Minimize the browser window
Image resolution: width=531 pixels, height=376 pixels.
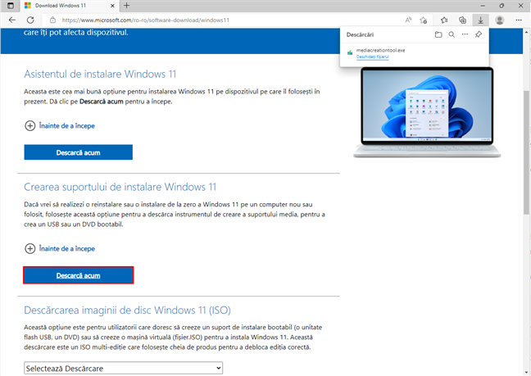point(483,6)
